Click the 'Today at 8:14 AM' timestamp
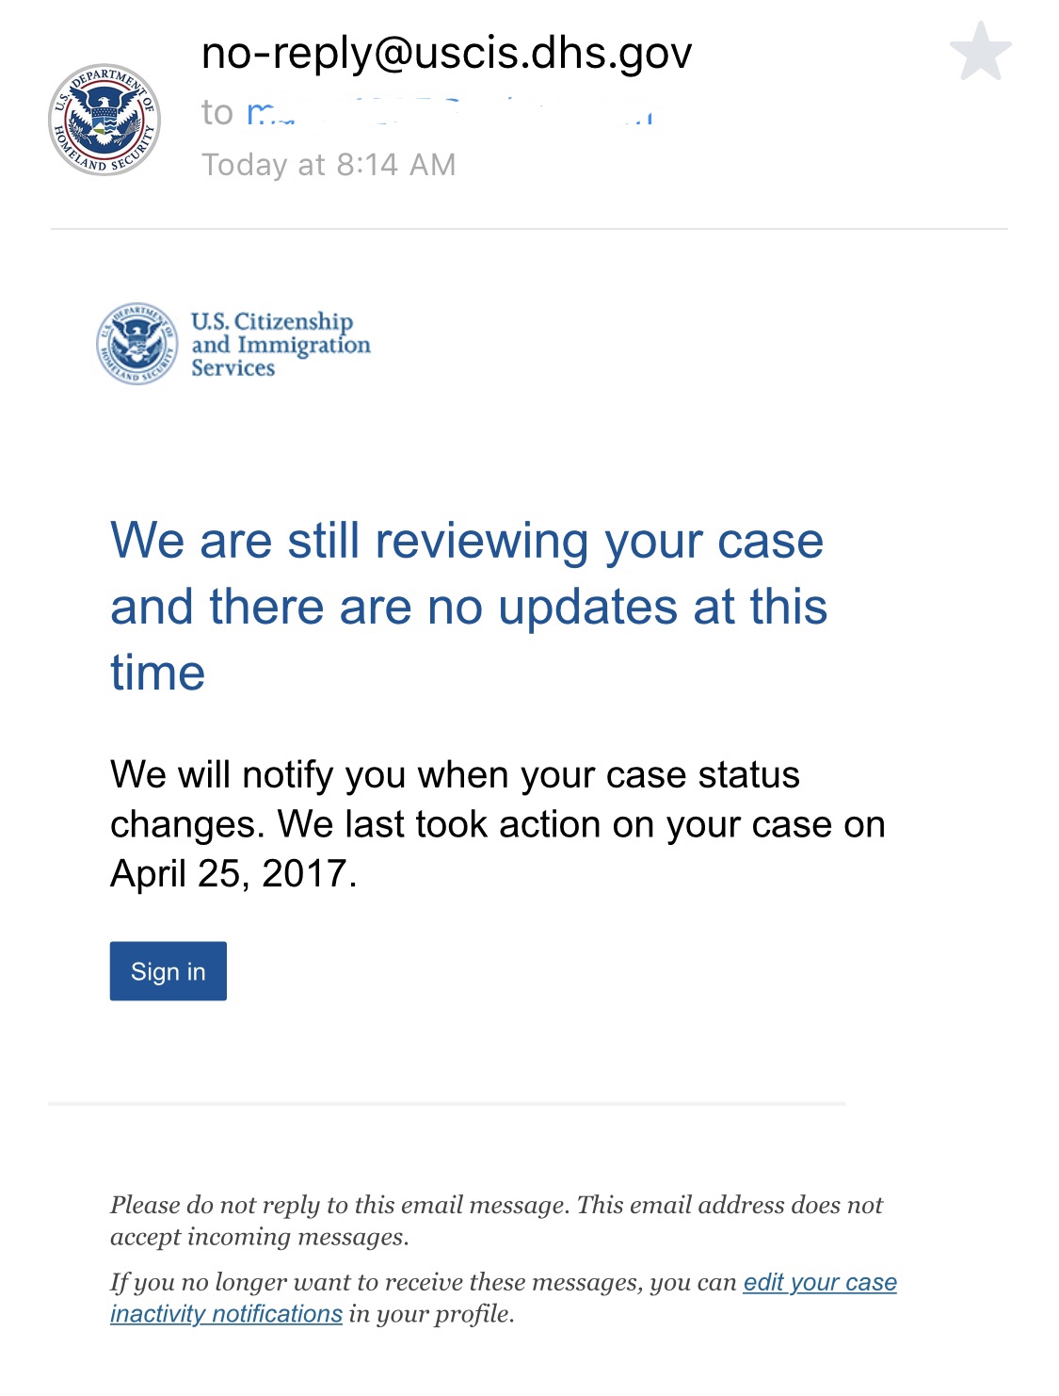Screen dimensions: 1059x1396 (329, 165)
